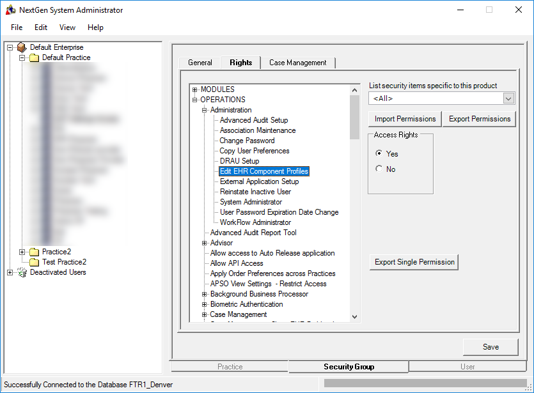Select the No access rights radio button
The height and width of the screenshot is (393, 534).
379,169
